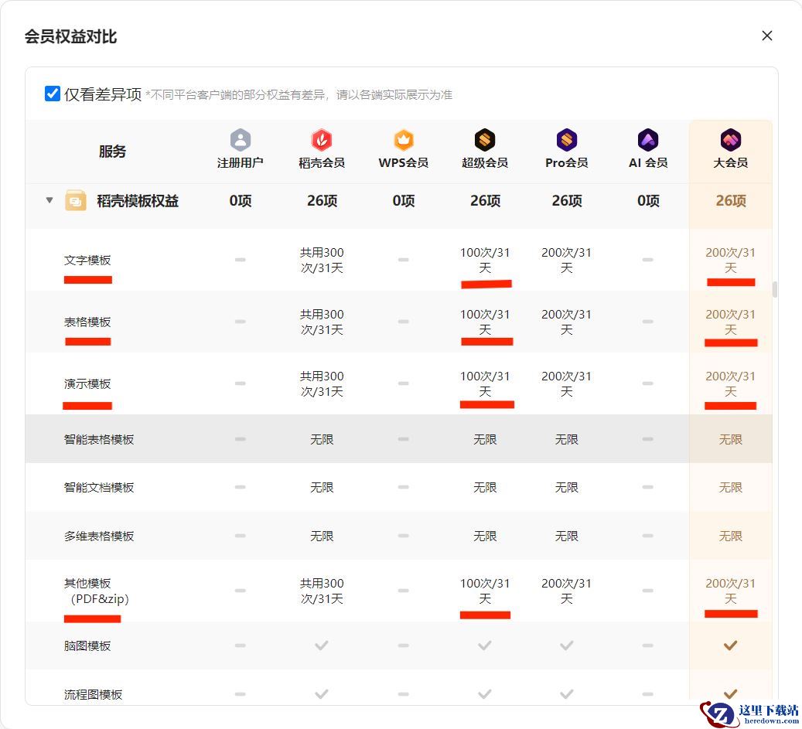Screen dimensions: 802x729
Task: Click the 稻壳模板权益 folder icon
Action: 75,200
